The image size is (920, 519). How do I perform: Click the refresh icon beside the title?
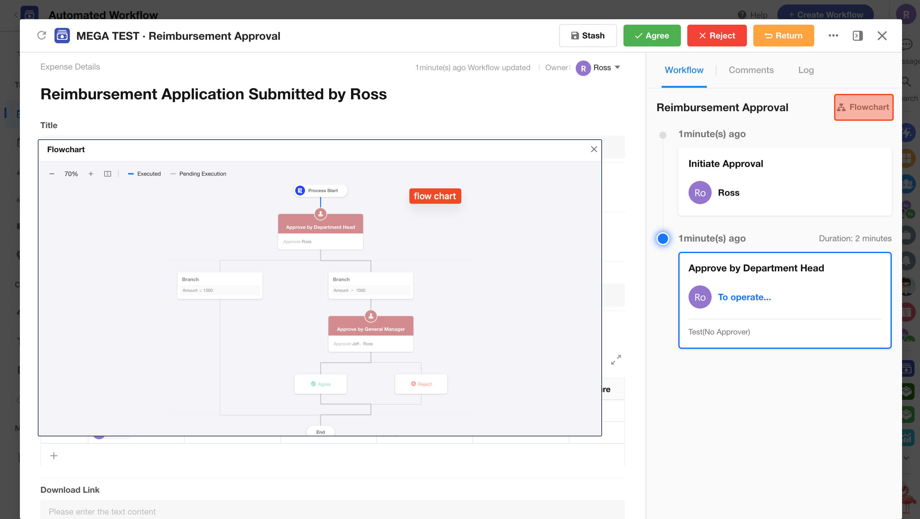(x=42, y=35)
